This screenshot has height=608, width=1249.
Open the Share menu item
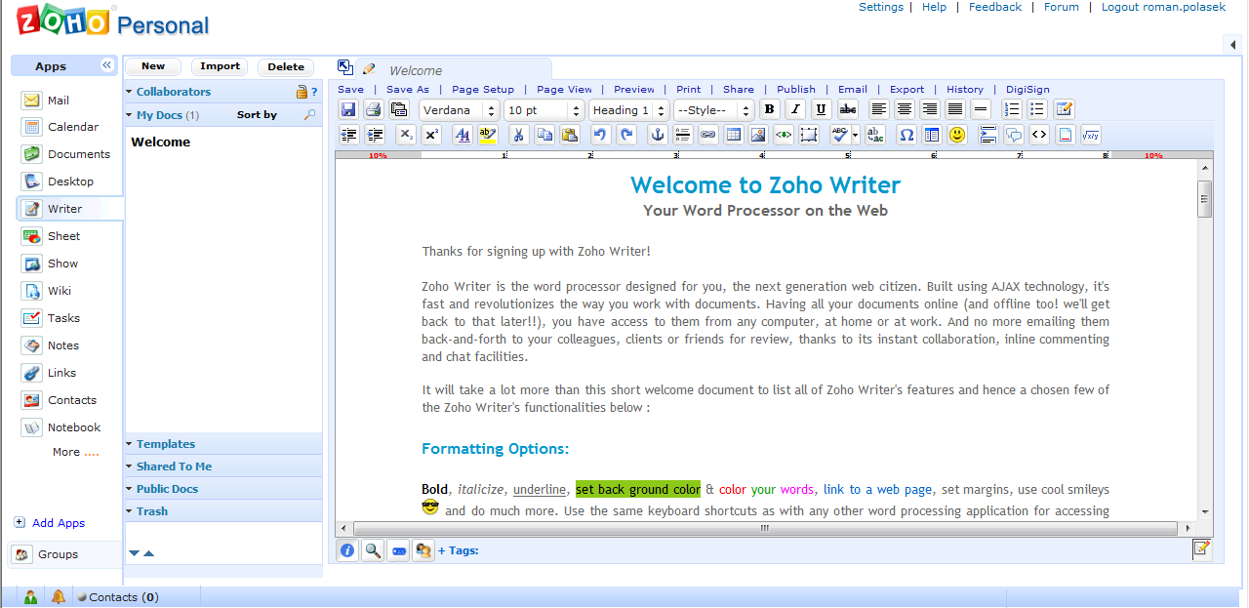pyautogui.click(x=739, y=89)
